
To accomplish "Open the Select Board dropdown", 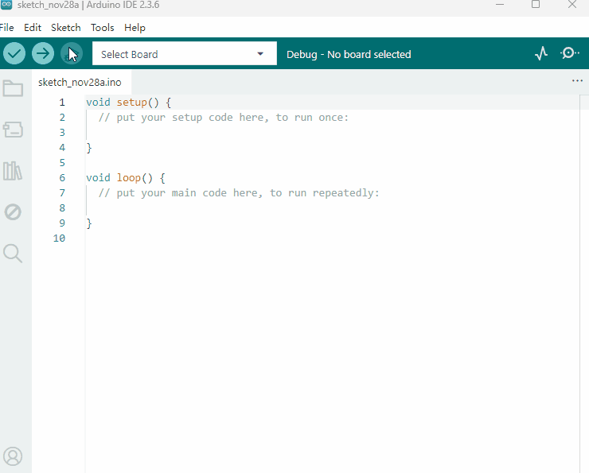I will 185,53.
